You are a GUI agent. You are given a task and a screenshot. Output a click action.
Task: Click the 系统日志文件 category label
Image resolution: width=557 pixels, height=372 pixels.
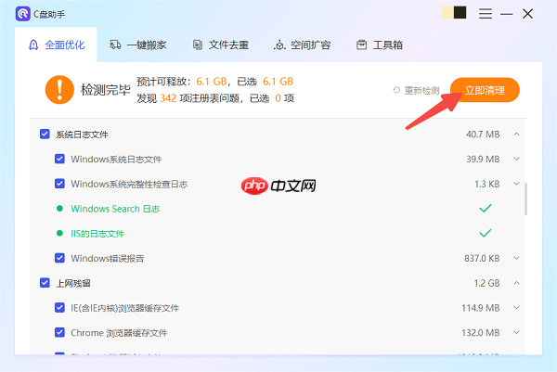pos(82,135)
